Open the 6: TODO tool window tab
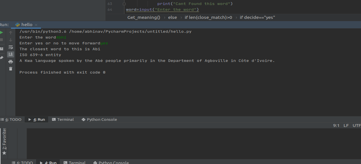Screen dimensions: 361x164 point(11,119)
